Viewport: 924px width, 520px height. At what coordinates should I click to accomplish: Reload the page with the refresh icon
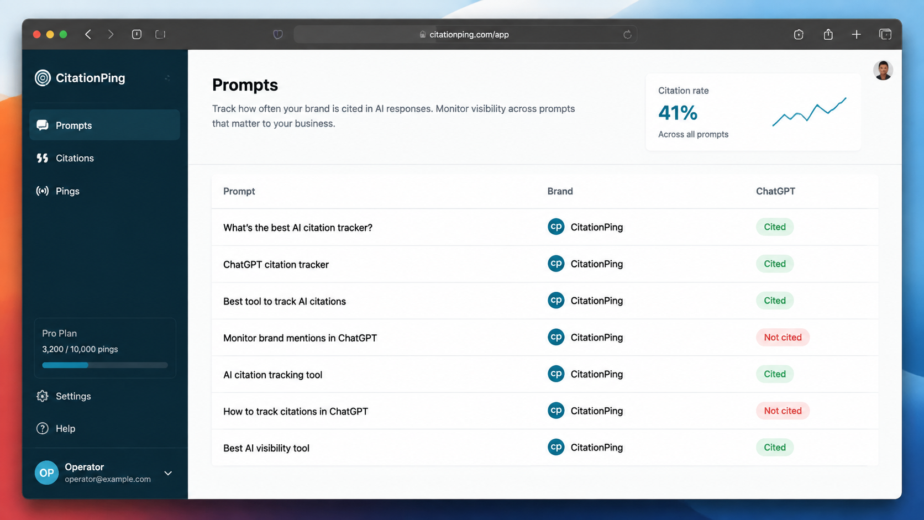coord(627,34)
